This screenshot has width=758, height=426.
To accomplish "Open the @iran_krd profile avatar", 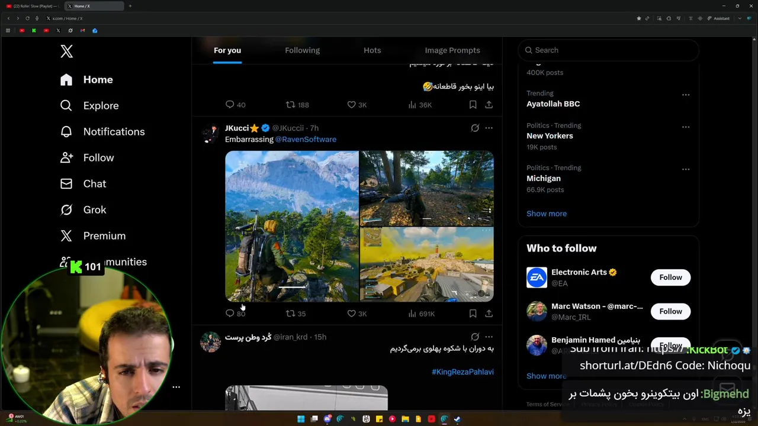I will (x=210, y=342).
